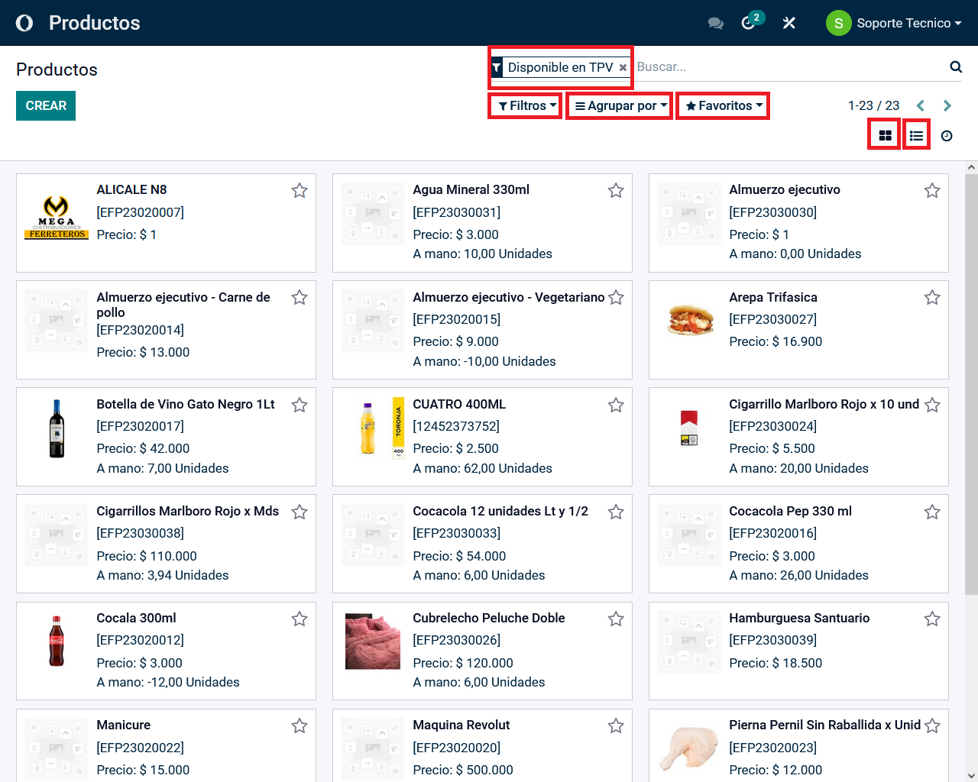Switch to Kanban view
The width and height of the screenshot is (978, 782).
885,136
